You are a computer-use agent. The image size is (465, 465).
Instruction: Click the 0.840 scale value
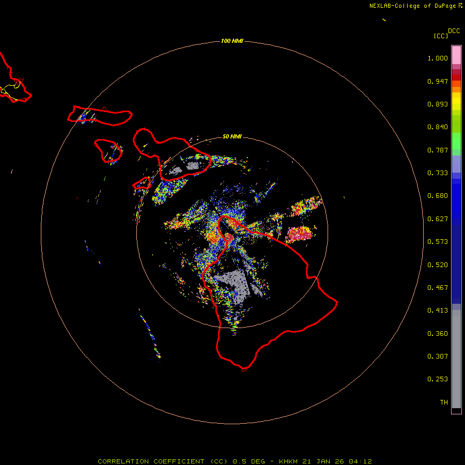[x=438, y=127]
